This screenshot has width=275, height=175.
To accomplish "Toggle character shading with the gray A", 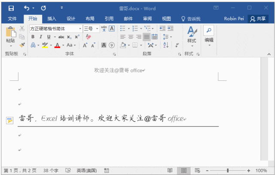I will click(104, 45).
